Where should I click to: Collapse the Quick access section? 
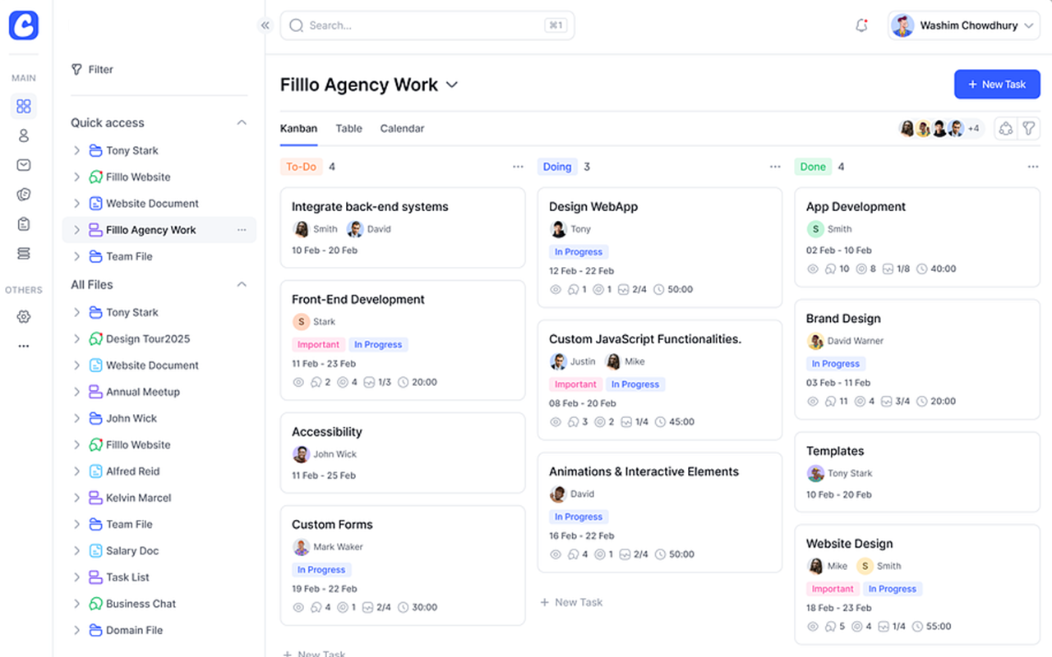click(x=242, y=122)
